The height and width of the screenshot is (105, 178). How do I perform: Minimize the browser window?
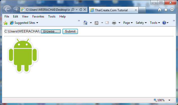point(154,3)
